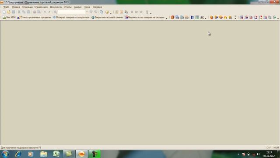The height and width of the screenshot is (158, 280).
Task: Open Отчет о розничных продажах
Action: 34,18
